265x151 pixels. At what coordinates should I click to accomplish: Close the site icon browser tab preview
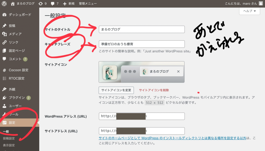pyautogui.click(x=178, y=71)
